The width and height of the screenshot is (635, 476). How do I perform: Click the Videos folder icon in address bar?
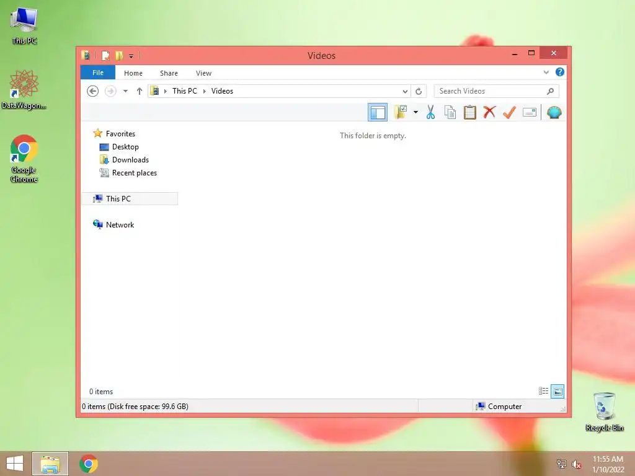[x=154, y=90]
